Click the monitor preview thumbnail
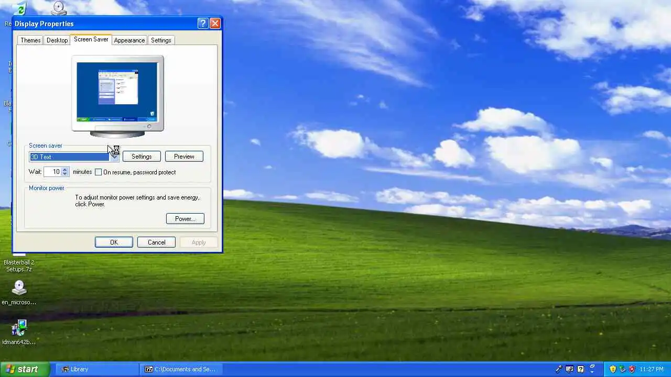This screenshot has height=377, width=671. [117, 92]
